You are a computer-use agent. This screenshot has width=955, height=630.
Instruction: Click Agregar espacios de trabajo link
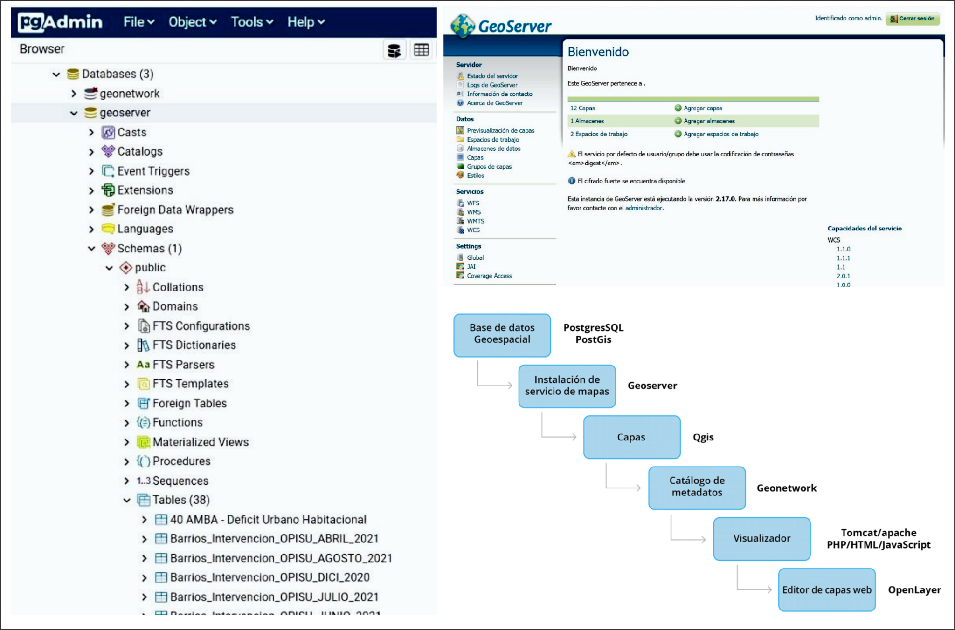click(721, 134)
